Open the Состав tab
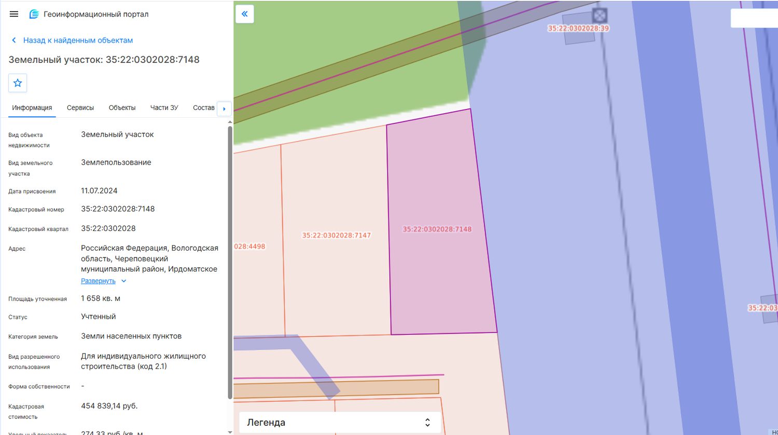 [203, 108]
